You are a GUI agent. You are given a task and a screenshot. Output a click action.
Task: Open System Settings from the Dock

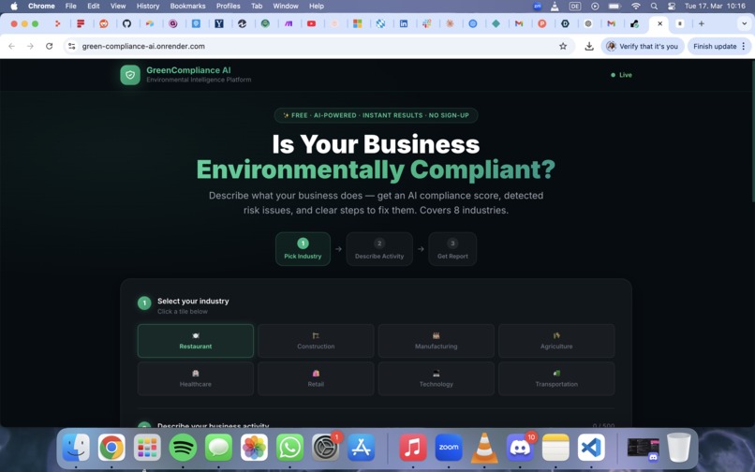pyautogui.click(x=325, y=447)
